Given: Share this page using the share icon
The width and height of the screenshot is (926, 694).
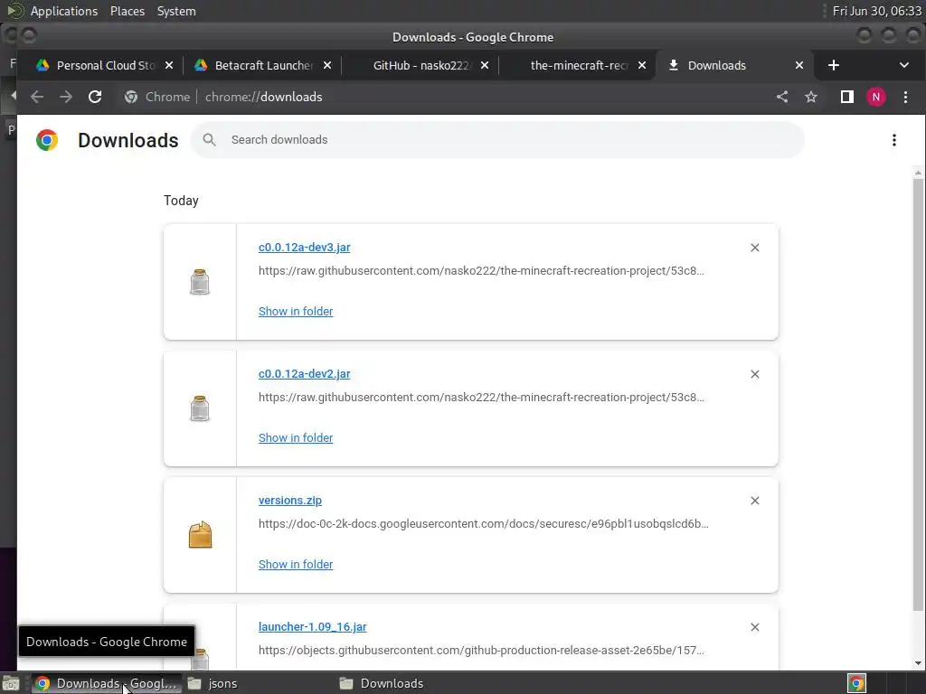Looking at the screenshot, I should [x=782, y=97].
